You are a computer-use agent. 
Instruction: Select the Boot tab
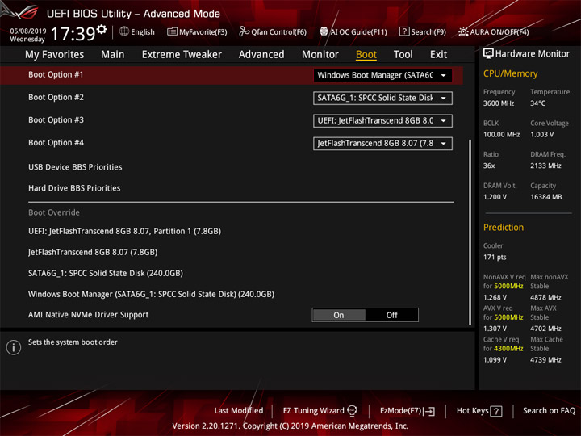[366, 55]
